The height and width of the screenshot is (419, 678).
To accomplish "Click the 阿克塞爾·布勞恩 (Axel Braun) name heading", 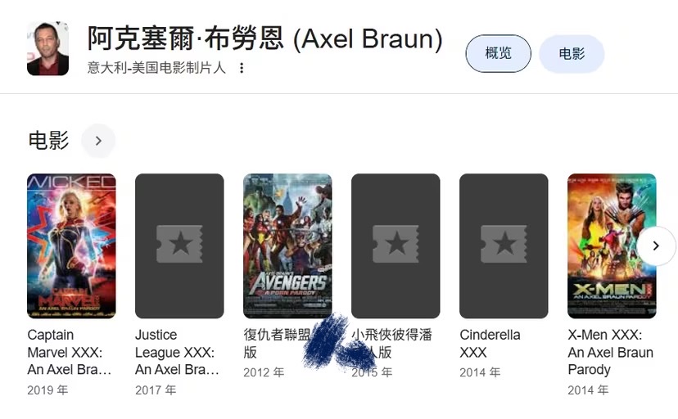I will (265, 39).
